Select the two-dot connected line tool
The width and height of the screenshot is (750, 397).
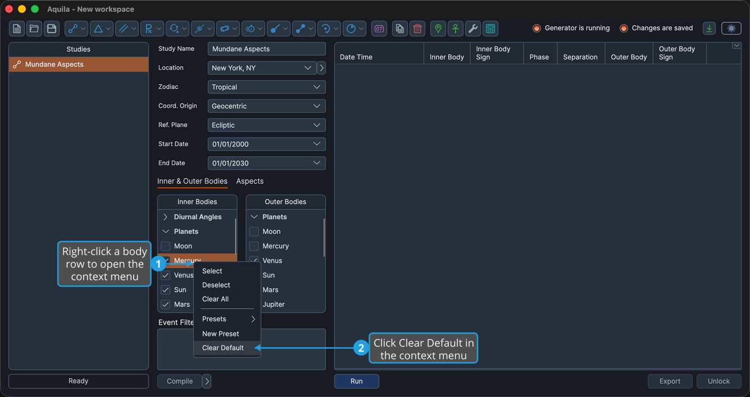click(301, 29)
